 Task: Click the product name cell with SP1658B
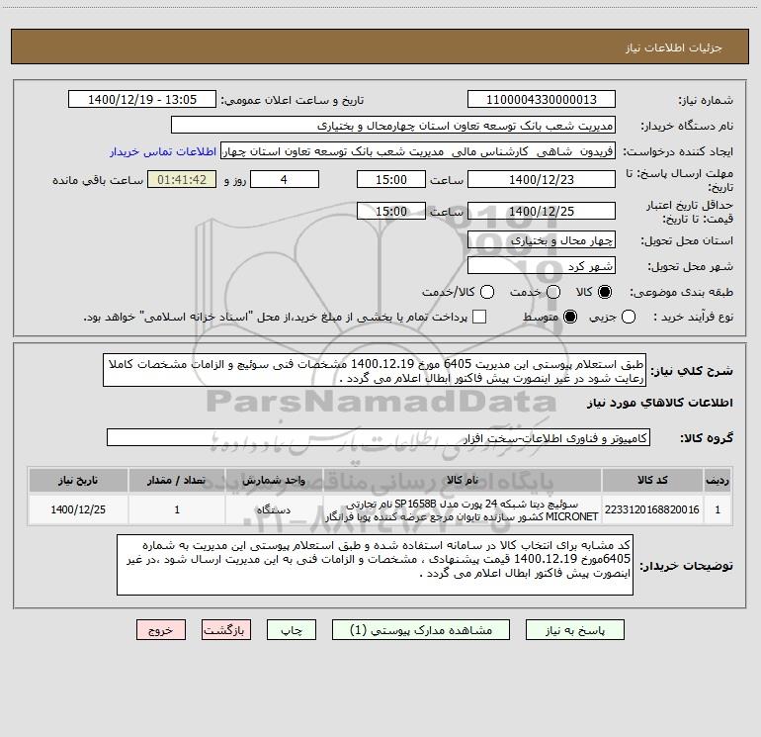(x=463, y=509)
